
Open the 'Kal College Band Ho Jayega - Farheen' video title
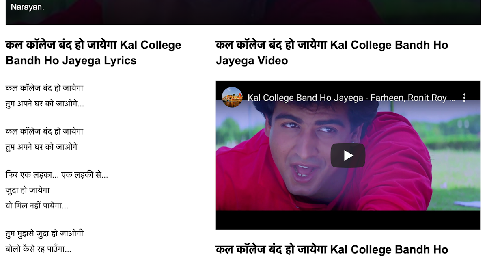click(351, 98)
